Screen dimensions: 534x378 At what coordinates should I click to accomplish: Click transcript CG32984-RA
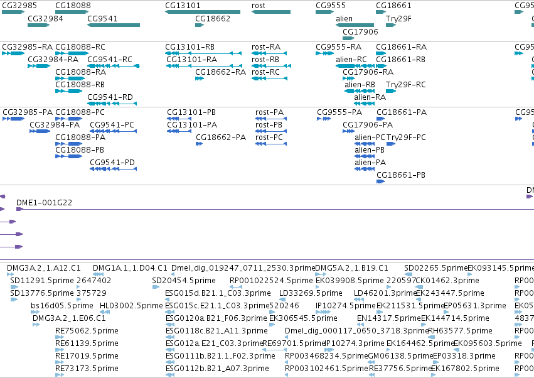pyautogui.click(x=53, y=59)
